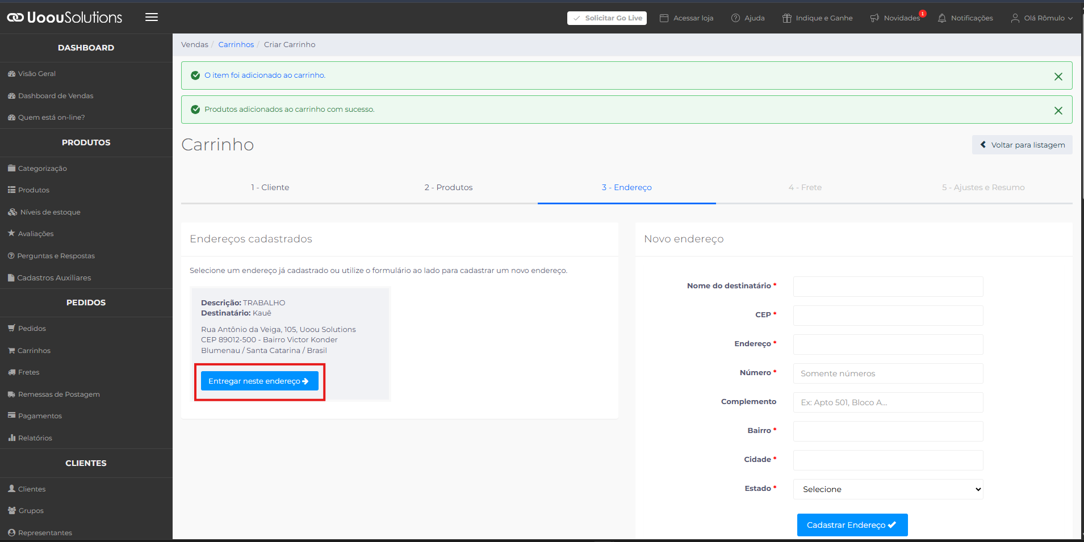Close the 'Produtos adicionados' success alert

pyautogui.click(x=1058, y=111)
